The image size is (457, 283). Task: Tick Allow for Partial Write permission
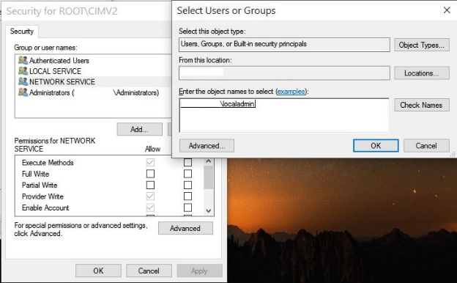pos(150,185)
